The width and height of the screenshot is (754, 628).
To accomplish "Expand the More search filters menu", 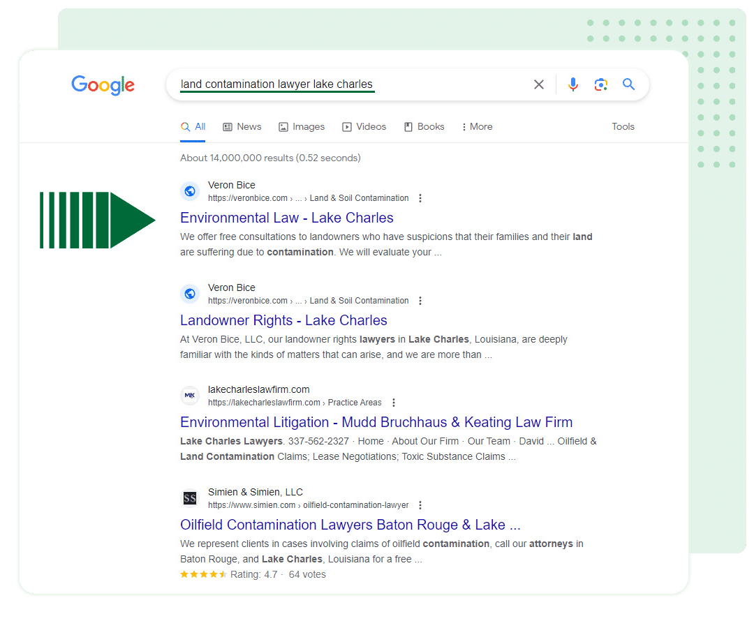I will tap(477, 127).
